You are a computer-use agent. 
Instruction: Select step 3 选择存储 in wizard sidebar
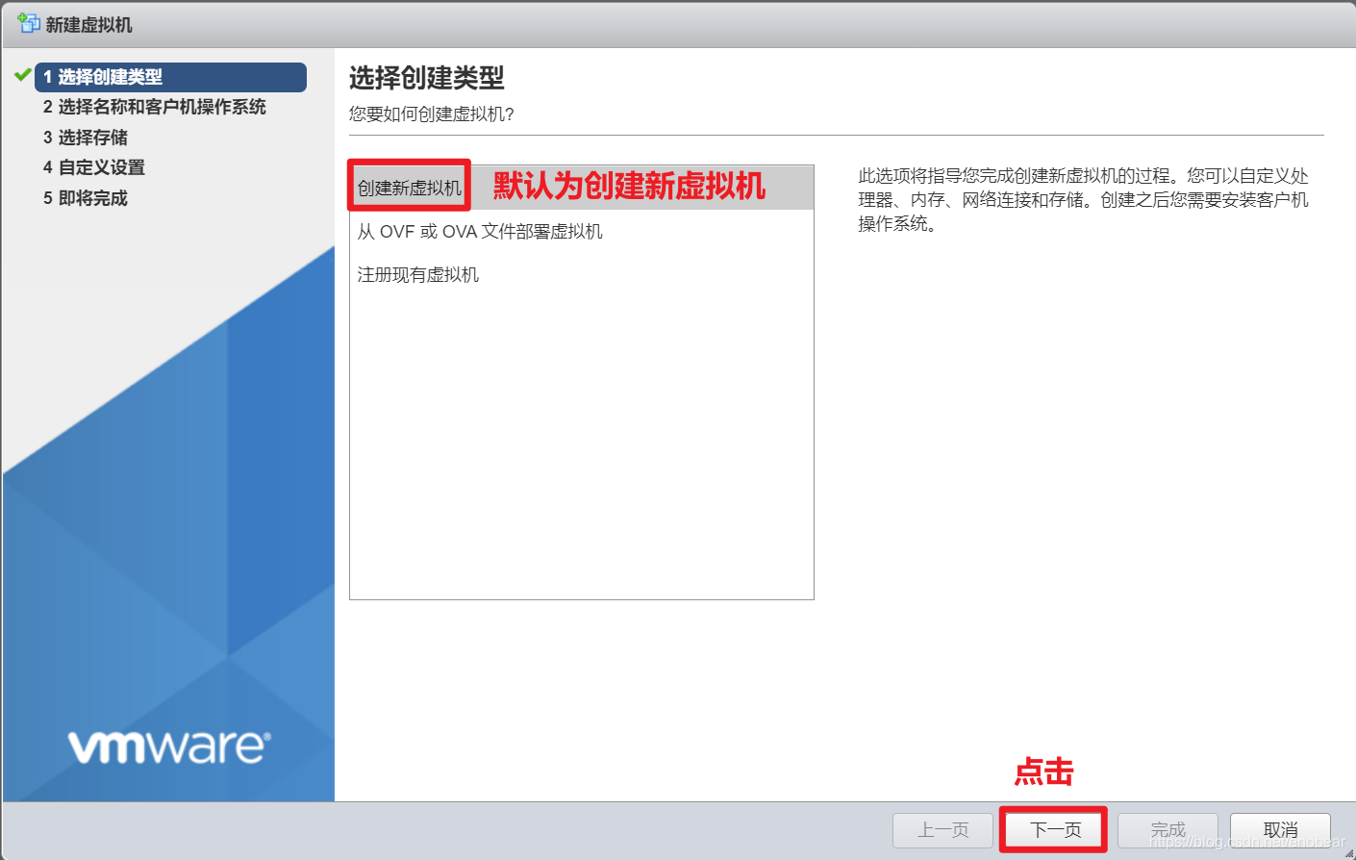(x=92, y=138)
